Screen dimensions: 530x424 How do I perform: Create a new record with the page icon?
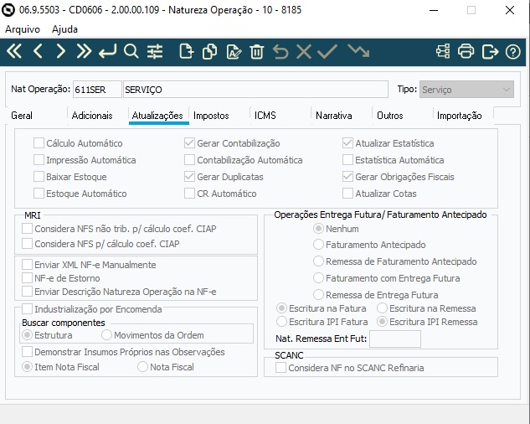pyautogui.click(x=186, y=51)
